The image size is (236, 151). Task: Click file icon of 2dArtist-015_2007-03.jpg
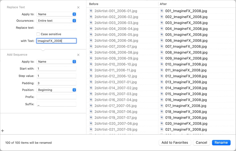coord(91,94)
